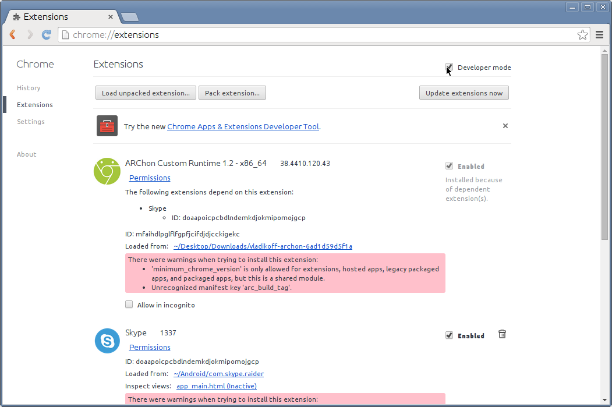Inspect app_main.html (Inactive) view
The height and width of the screenshot is (407, 612).
click(217, 386)
